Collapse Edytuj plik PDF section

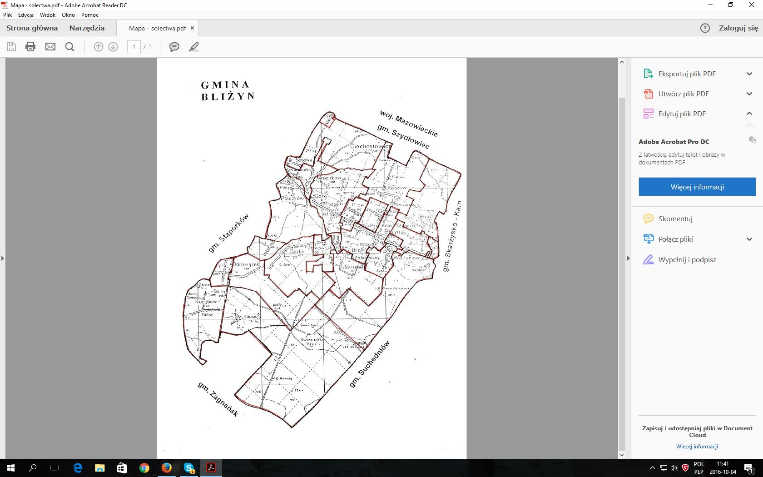(749, 114)
